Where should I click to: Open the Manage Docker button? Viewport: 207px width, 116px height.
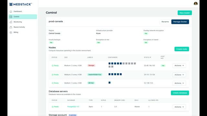point(180,22)
